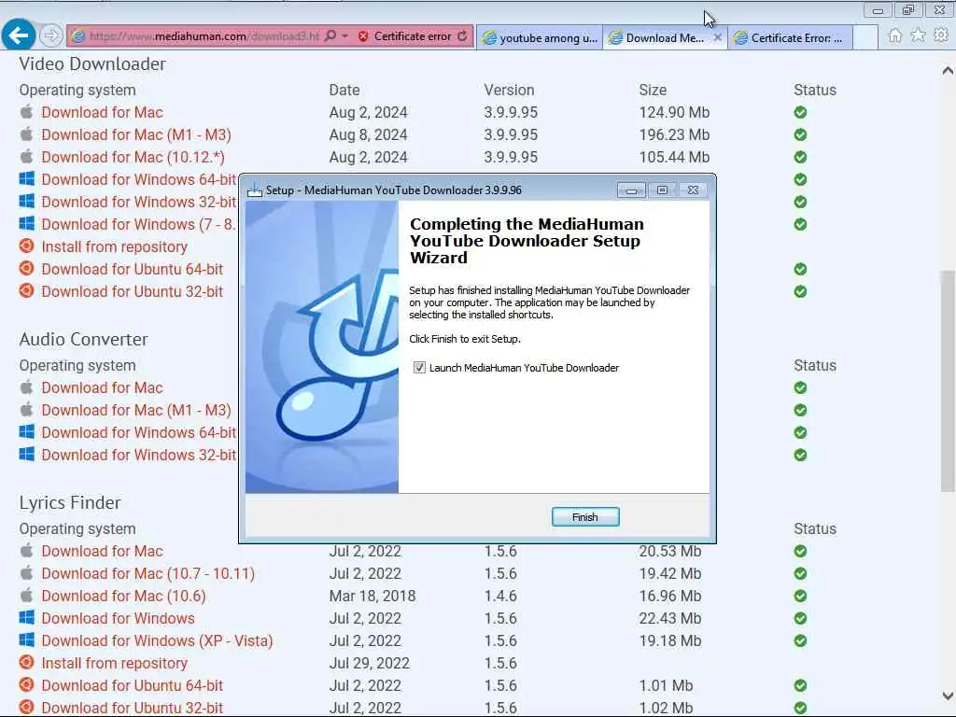Click the address bar URL field
Viewport: 956px width, 717px height.
[204, 36]
